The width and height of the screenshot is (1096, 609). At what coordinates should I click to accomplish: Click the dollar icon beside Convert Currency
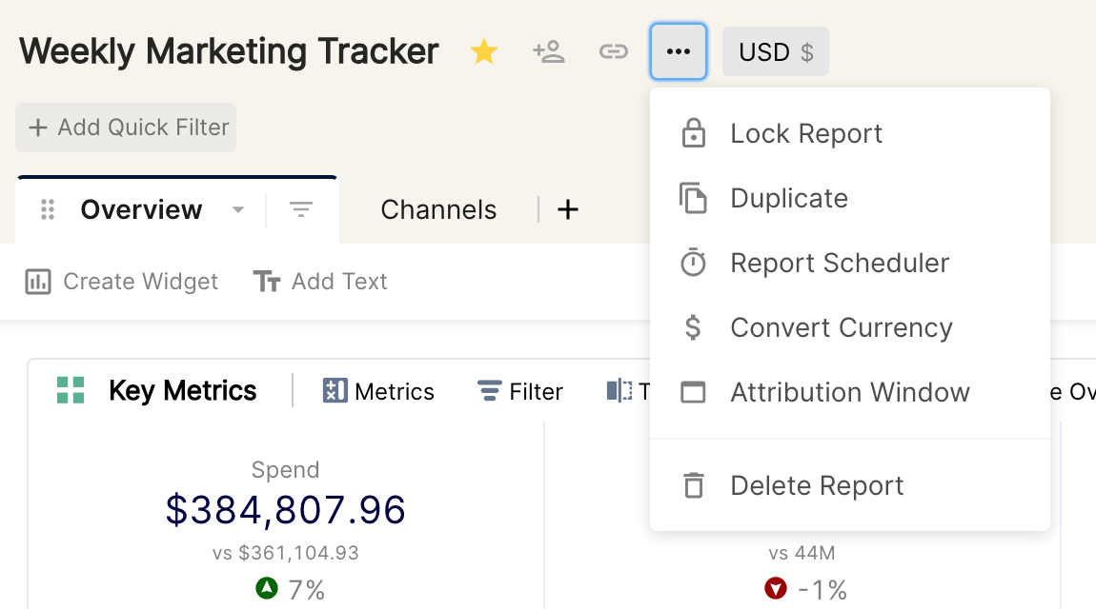coord(693,327)
